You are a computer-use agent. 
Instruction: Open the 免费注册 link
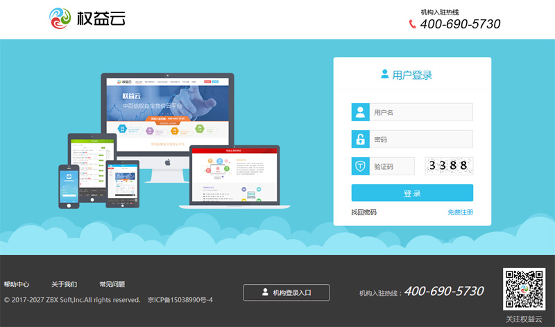pyautogui.click(x=460, y=212)
